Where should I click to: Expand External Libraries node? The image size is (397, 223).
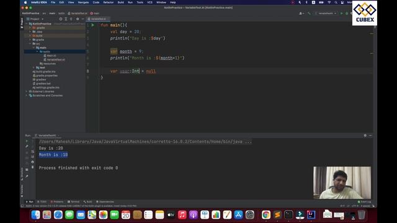pos(27,92)
